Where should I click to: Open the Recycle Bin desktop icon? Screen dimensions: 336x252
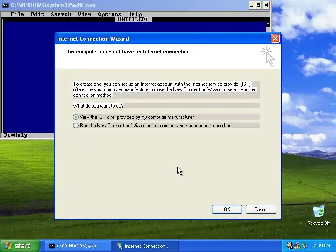[319, 215]
